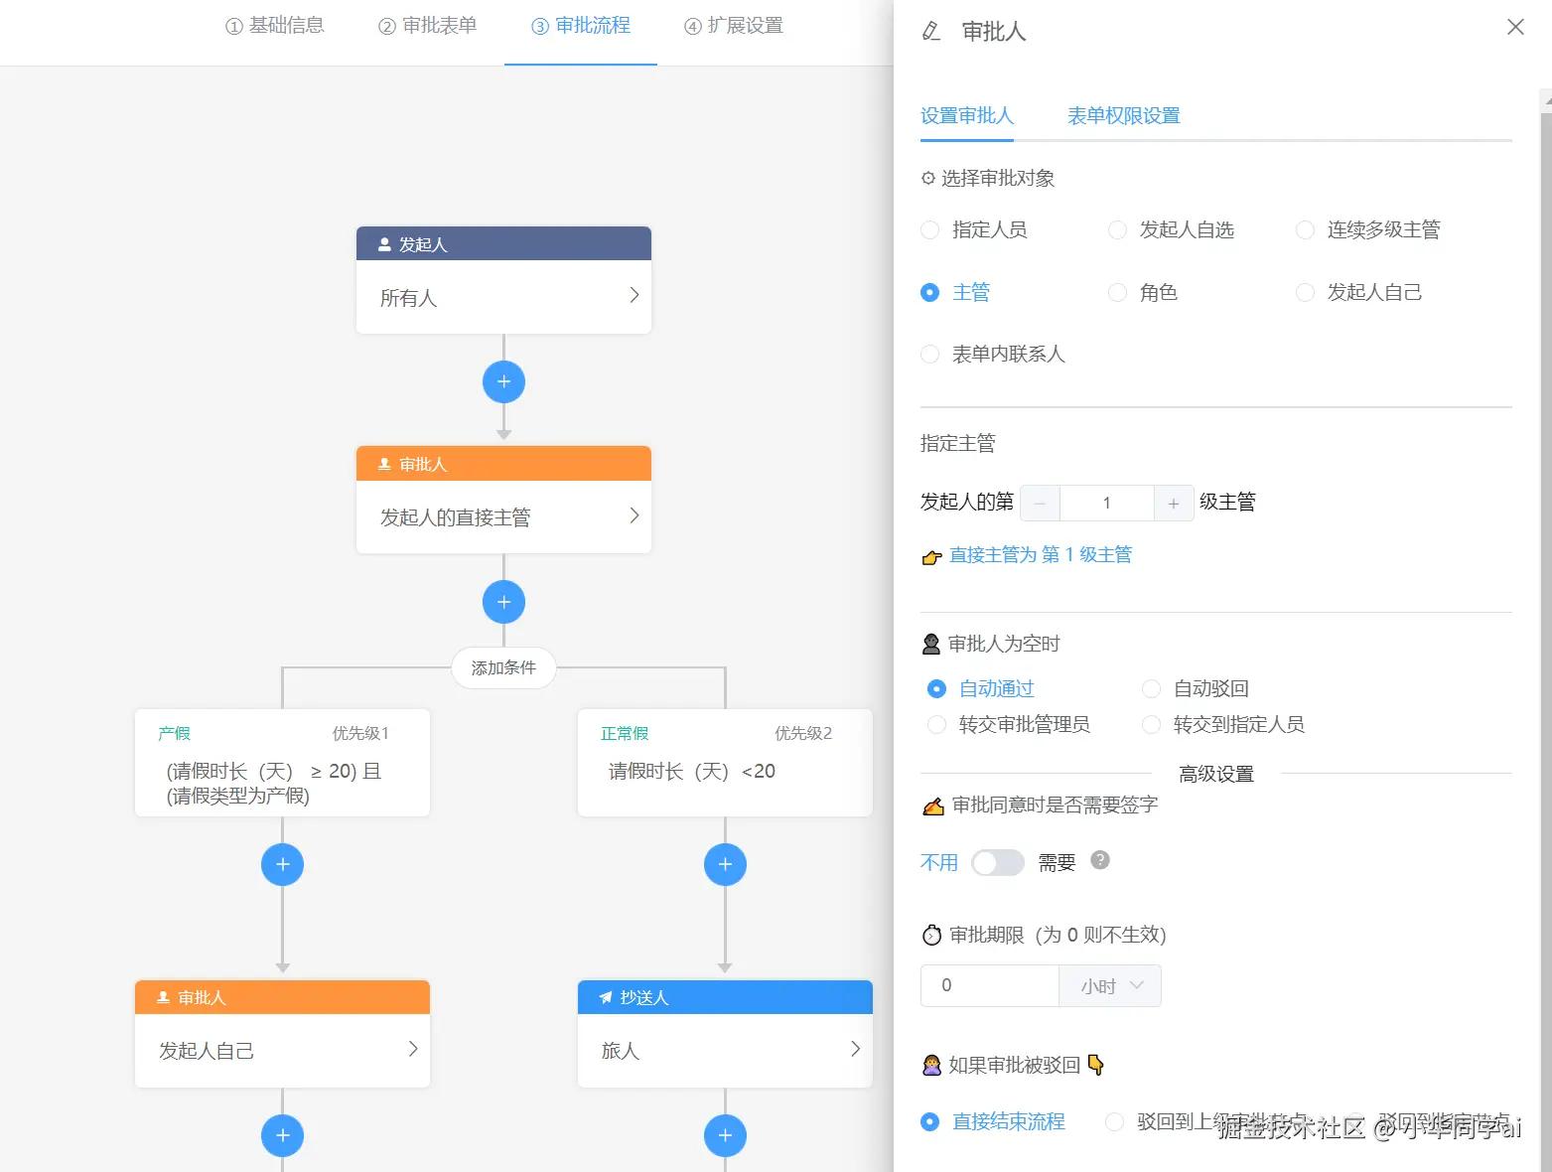Click plus node button below 旅人 card

click(x=725, y=1135)
